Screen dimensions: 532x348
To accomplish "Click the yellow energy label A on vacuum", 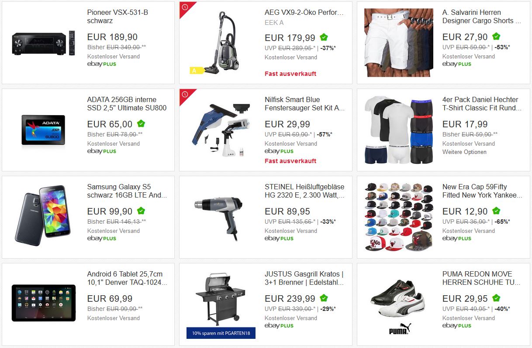I will (x=196, y=70).
